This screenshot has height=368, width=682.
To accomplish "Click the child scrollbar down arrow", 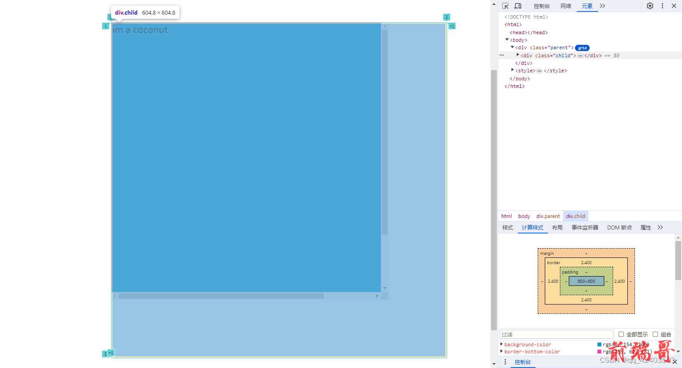I will pos(385,288).
